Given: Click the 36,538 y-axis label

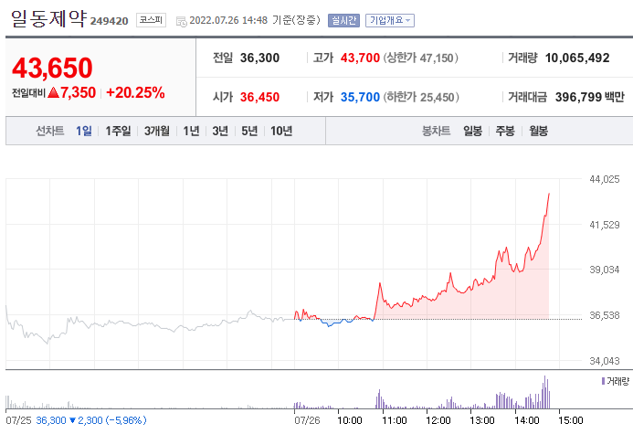Looking at the screenshot, I should pos(605,315).
